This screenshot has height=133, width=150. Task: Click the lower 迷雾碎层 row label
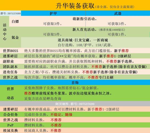pos(10,109)
